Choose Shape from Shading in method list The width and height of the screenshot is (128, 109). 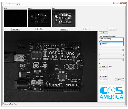click(111, 39)
